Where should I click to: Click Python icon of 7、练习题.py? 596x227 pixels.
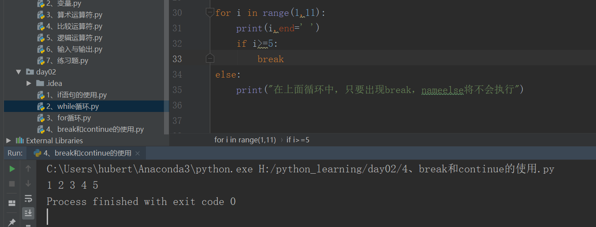point(41,61)
